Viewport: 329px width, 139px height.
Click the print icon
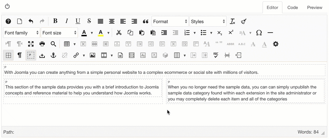click(42, 44)
